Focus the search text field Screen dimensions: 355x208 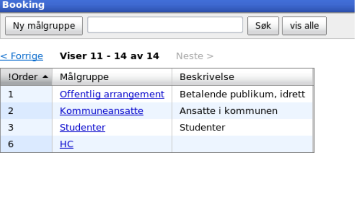coord(165,26)
